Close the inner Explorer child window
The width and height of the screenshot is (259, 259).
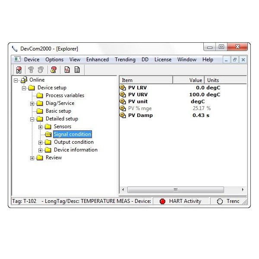pos(243,60)
